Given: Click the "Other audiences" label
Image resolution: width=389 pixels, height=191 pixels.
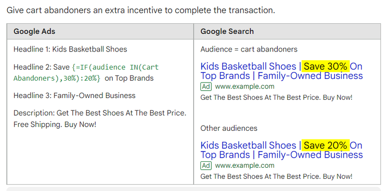Looking at the screenshot, I should (x=229, y=128).
